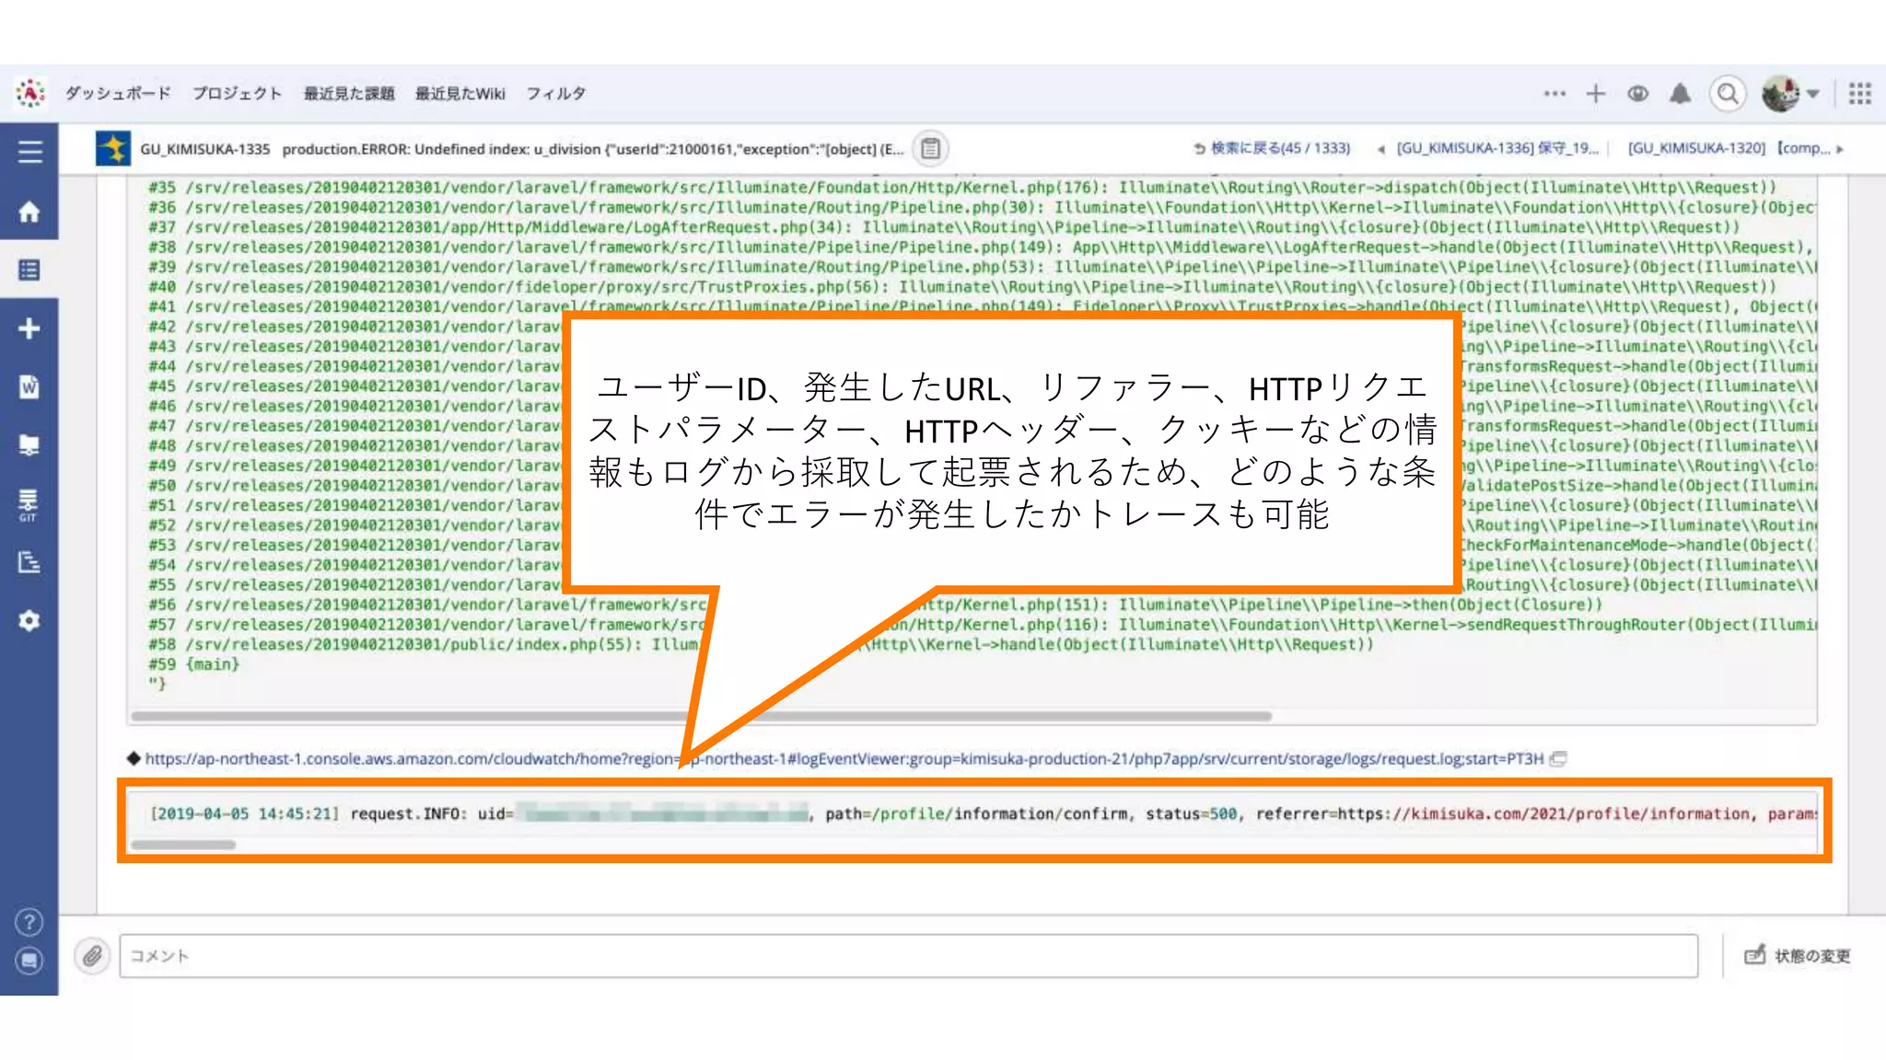Open the apps grid icon

(1860, 93)
